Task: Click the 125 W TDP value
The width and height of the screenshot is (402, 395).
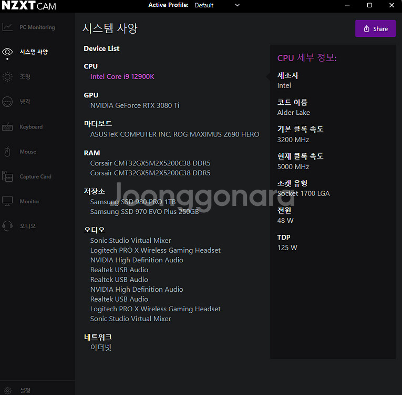Action: (x=287, y=248)
